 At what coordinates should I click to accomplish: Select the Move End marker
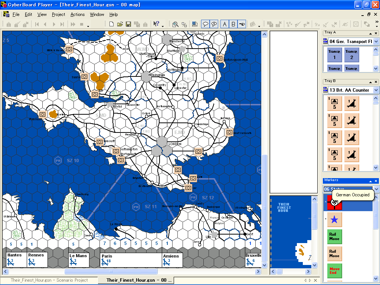(334, 271)
